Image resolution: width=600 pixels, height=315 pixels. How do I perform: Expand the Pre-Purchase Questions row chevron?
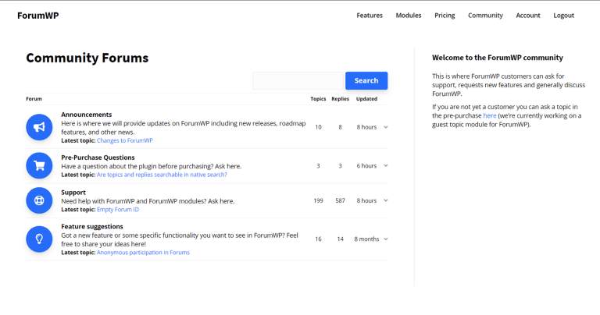click(x=386, y=165)
